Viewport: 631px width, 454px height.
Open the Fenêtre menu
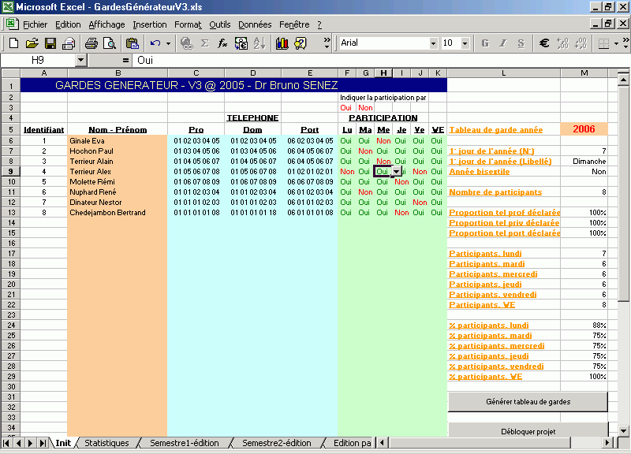(294, 24)
